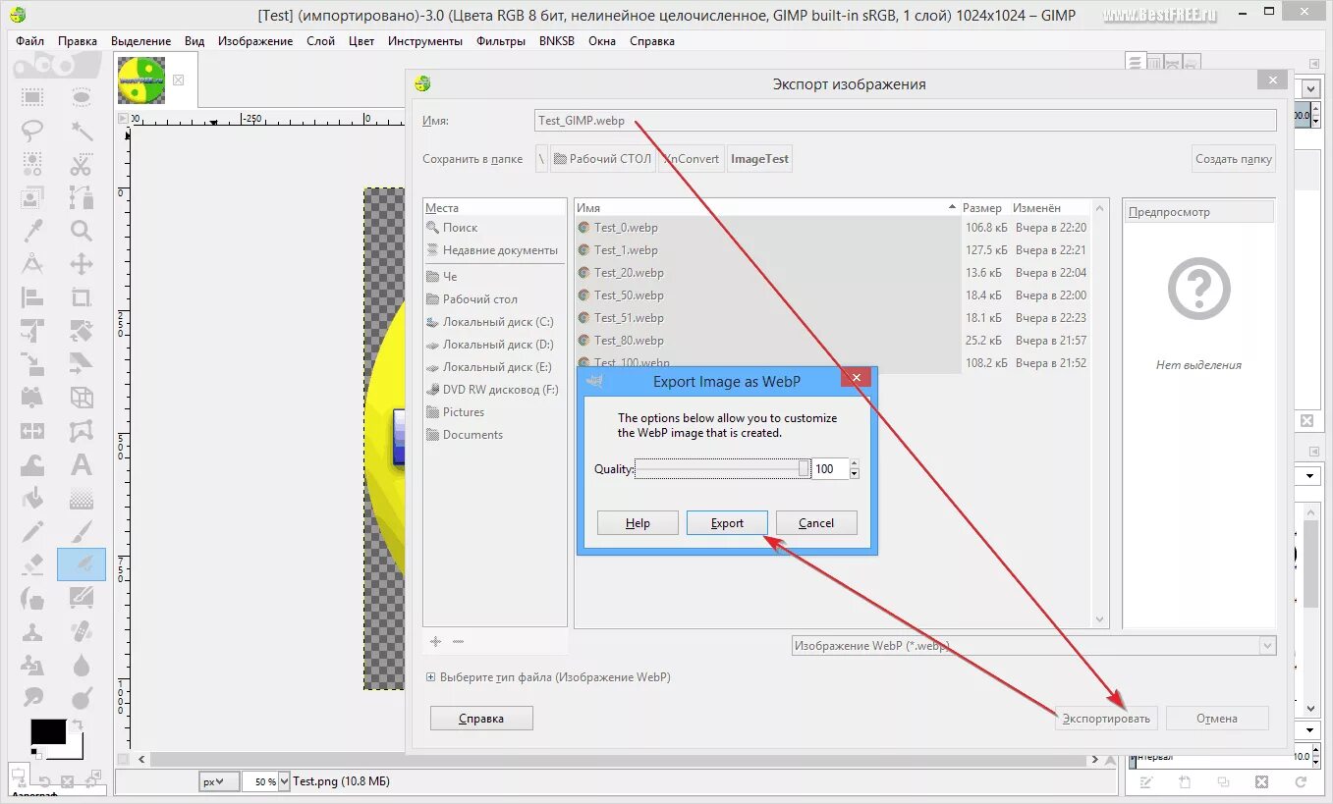Click Export in the WebP dialog

point(727,523)
